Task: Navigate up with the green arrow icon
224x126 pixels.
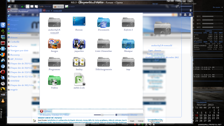Action: click(x=22, y=7)
